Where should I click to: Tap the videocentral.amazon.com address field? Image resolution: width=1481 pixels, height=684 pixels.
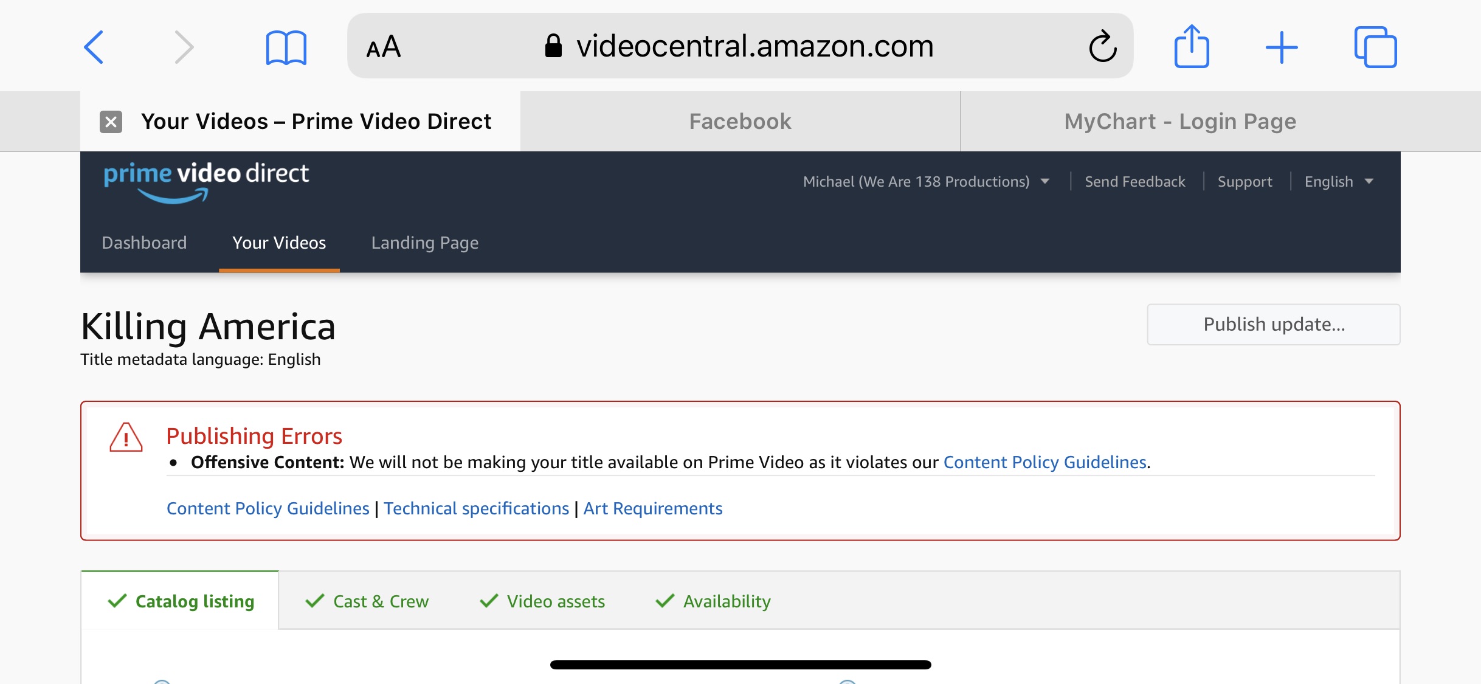tap(740, 46)
